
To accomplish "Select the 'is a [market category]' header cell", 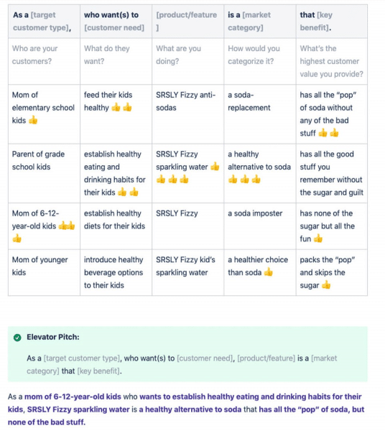I will (x=260, y=21).
